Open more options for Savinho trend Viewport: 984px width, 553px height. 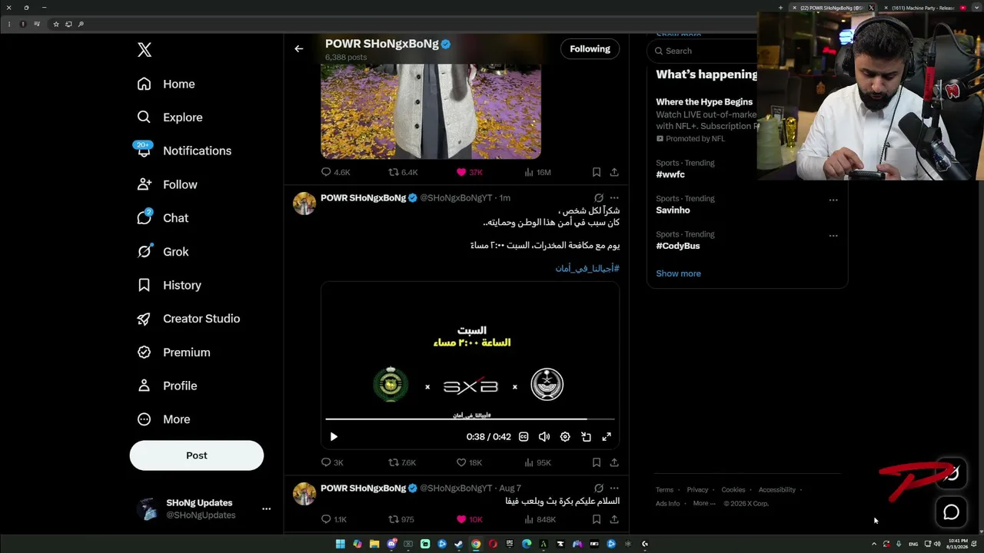click(x=833, y=200)
